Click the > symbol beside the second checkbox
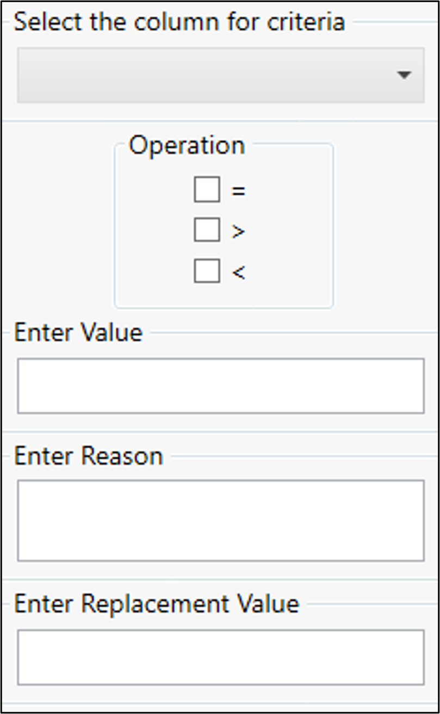Image resolution: width=440 pixels, height=714 pixels. pyautogui.click(x=238, y=232)
